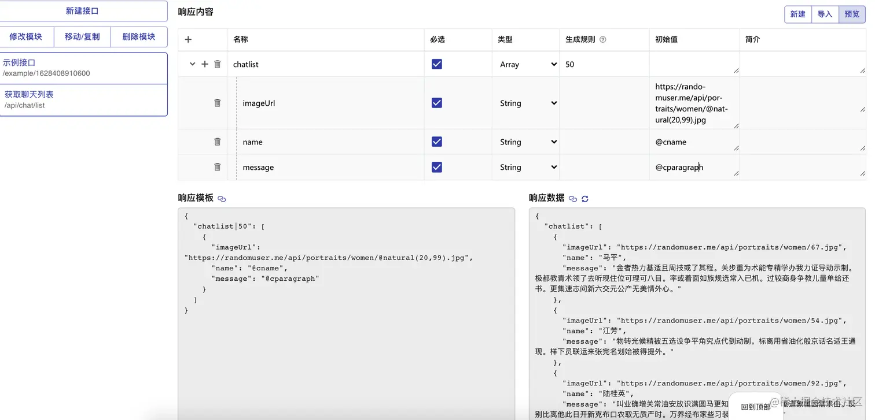875x420 pixels.
Task: Click the chatlist name field
Action: pyautogui.click(x=326, y=64)
